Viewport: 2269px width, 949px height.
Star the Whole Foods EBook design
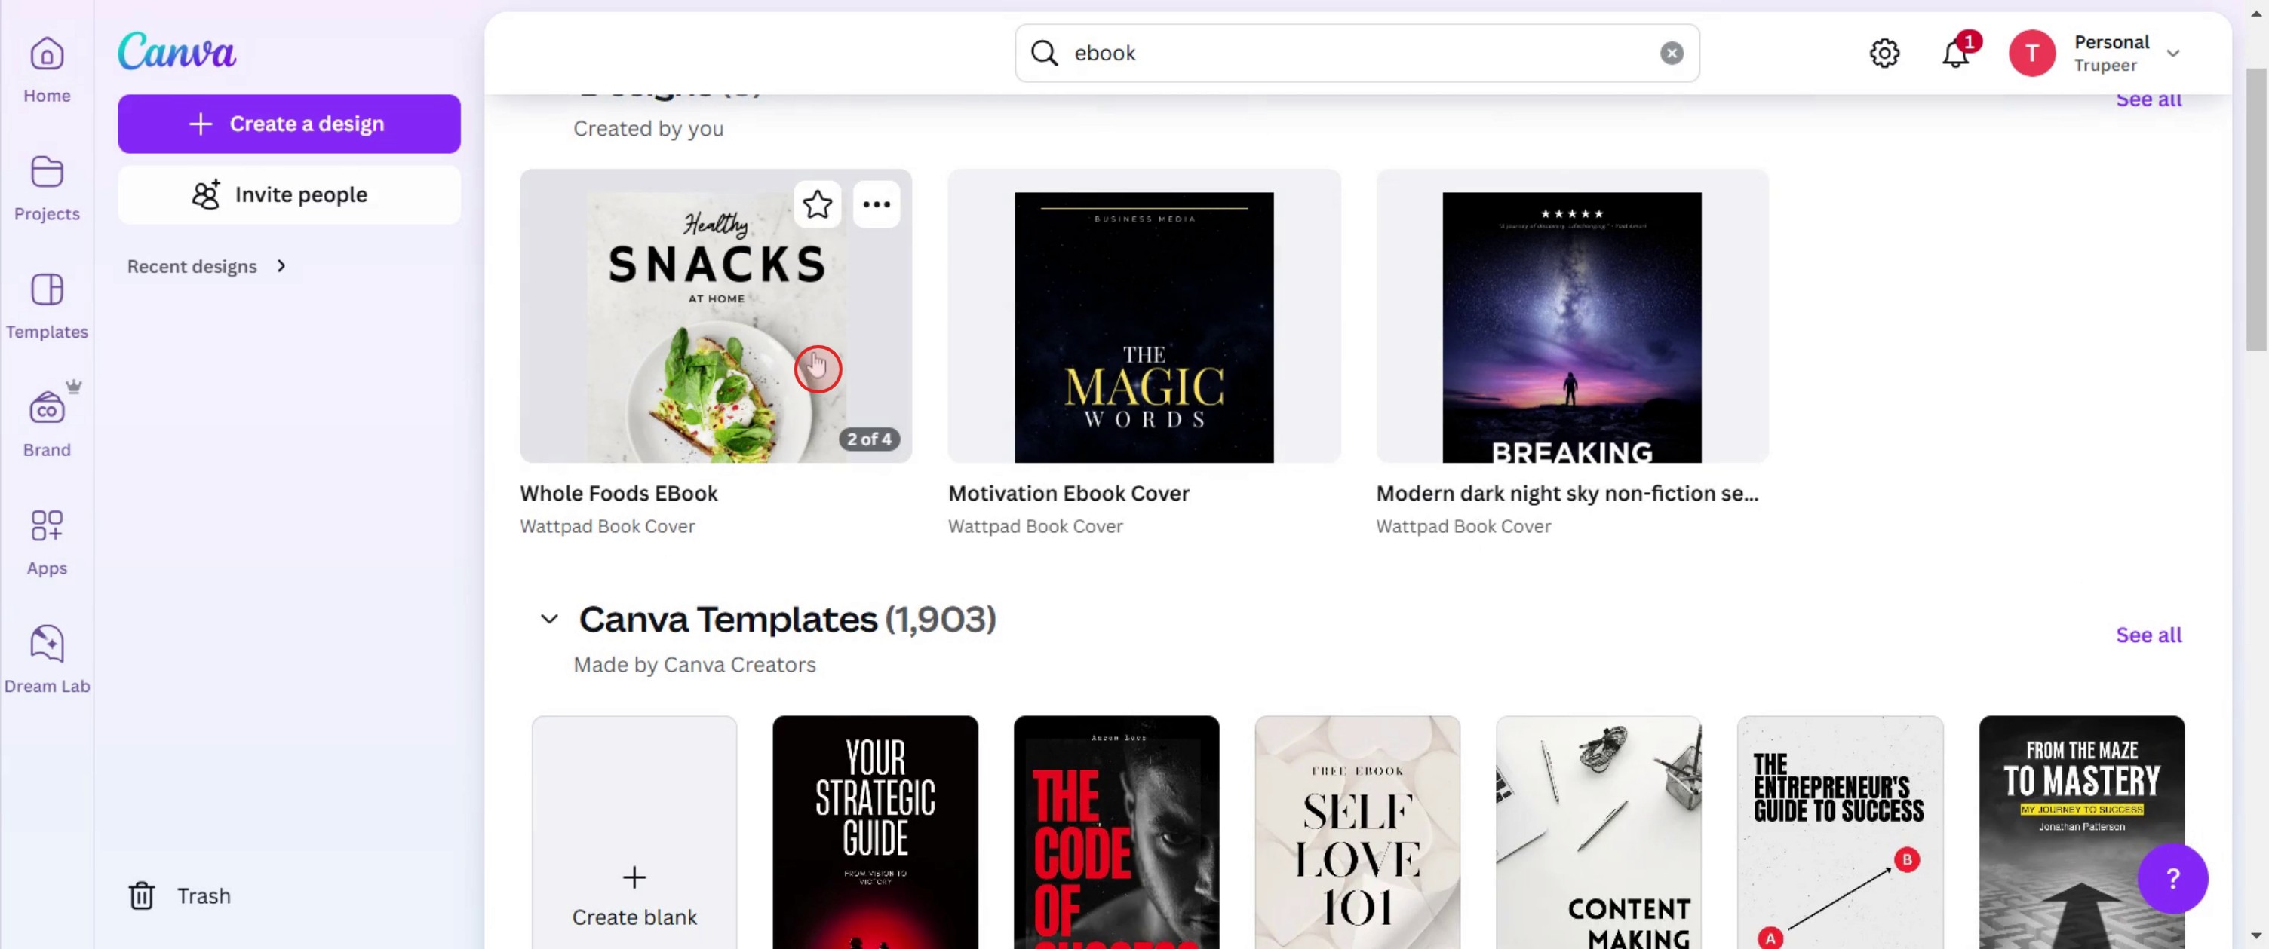(818, 204)
